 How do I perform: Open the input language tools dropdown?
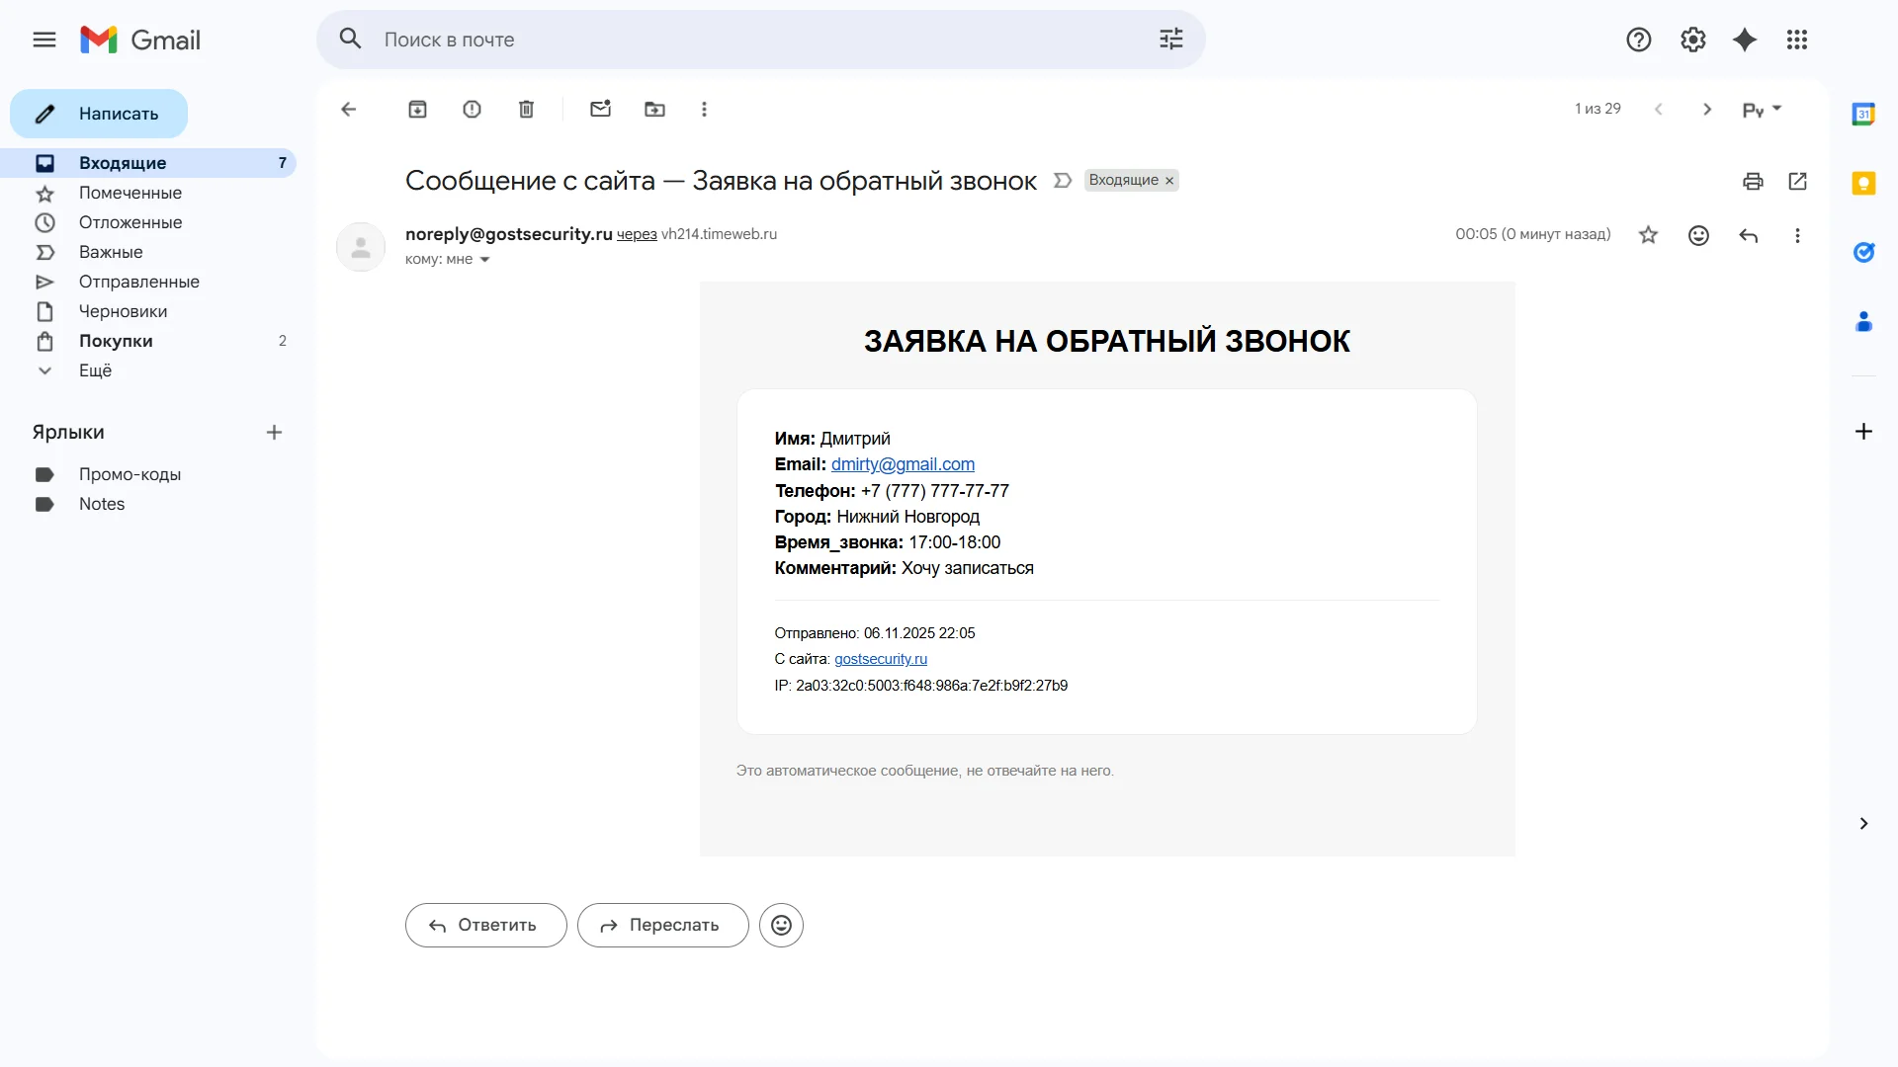click(1776, 109)
